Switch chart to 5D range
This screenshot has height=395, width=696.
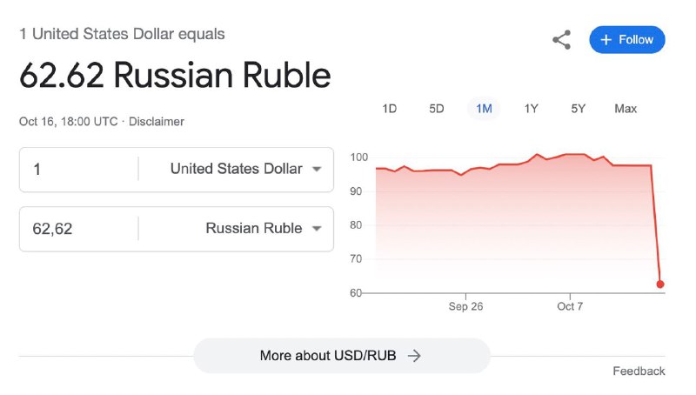point(437,109)
